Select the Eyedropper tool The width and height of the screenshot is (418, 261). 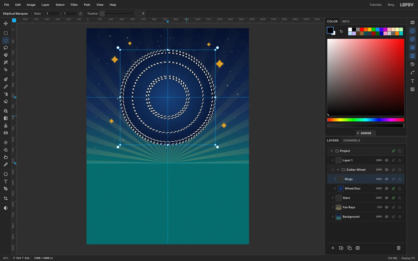click(x=6, y=164)
